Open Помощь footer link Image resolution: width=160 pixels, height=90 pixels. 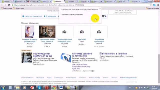pos(49,78)
